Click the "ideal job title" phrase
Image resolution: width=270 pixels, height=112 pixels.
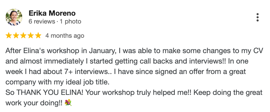(x=89, y=82)
